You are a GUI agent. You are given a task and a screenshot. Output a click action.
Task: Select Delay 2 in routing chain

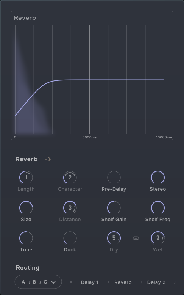[x=156, y=282]
